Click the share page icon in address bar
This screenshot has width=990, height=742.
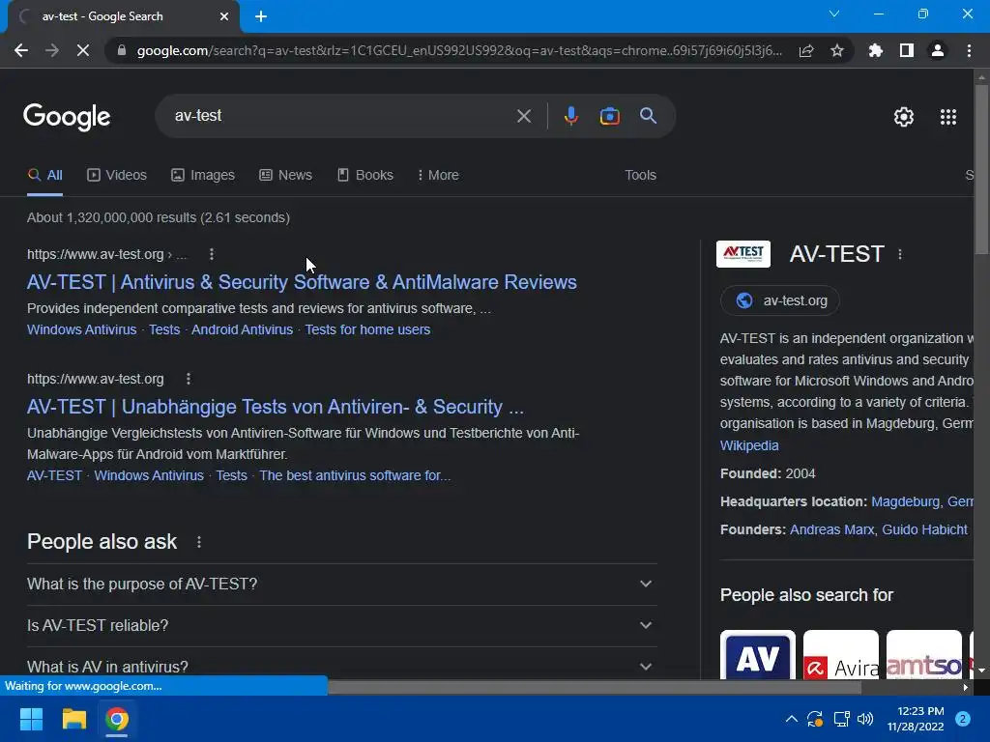click(806, 50)
